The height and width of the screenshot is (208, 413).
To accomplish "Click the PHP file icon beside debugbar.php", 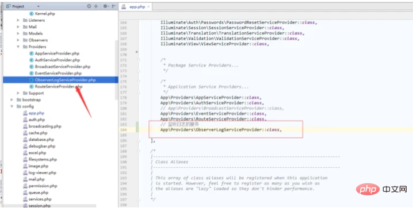I will pos(25,146).
